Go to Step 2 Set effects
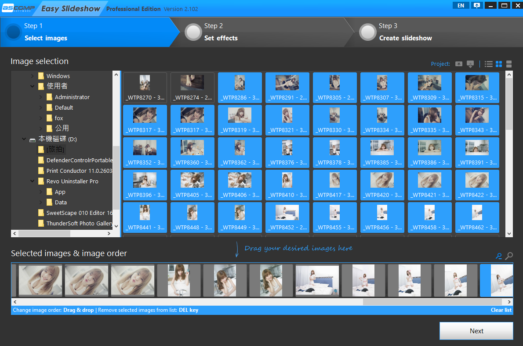This screenshot has width=523, height=346. [221, 32]
